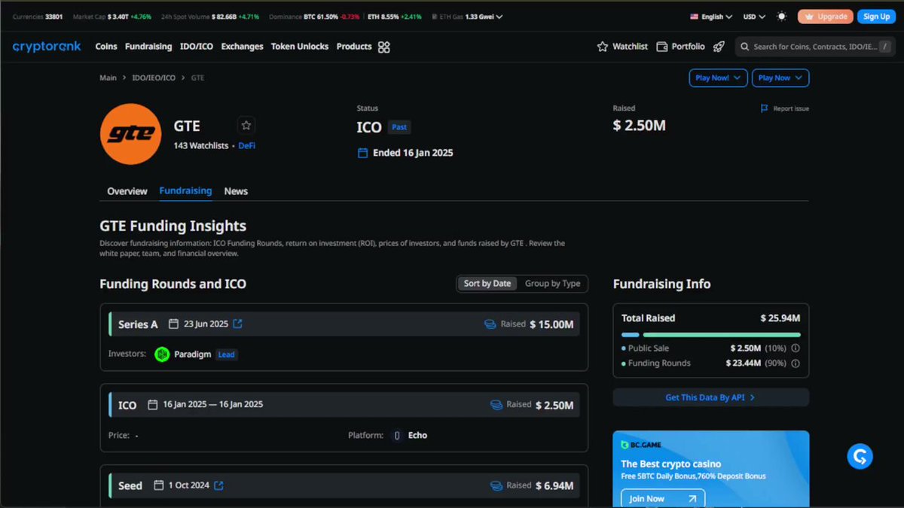The height and width of the screenshot is (508, 904).
Task: Click the Series A raised coins icon
Action: tap(490, 324)
